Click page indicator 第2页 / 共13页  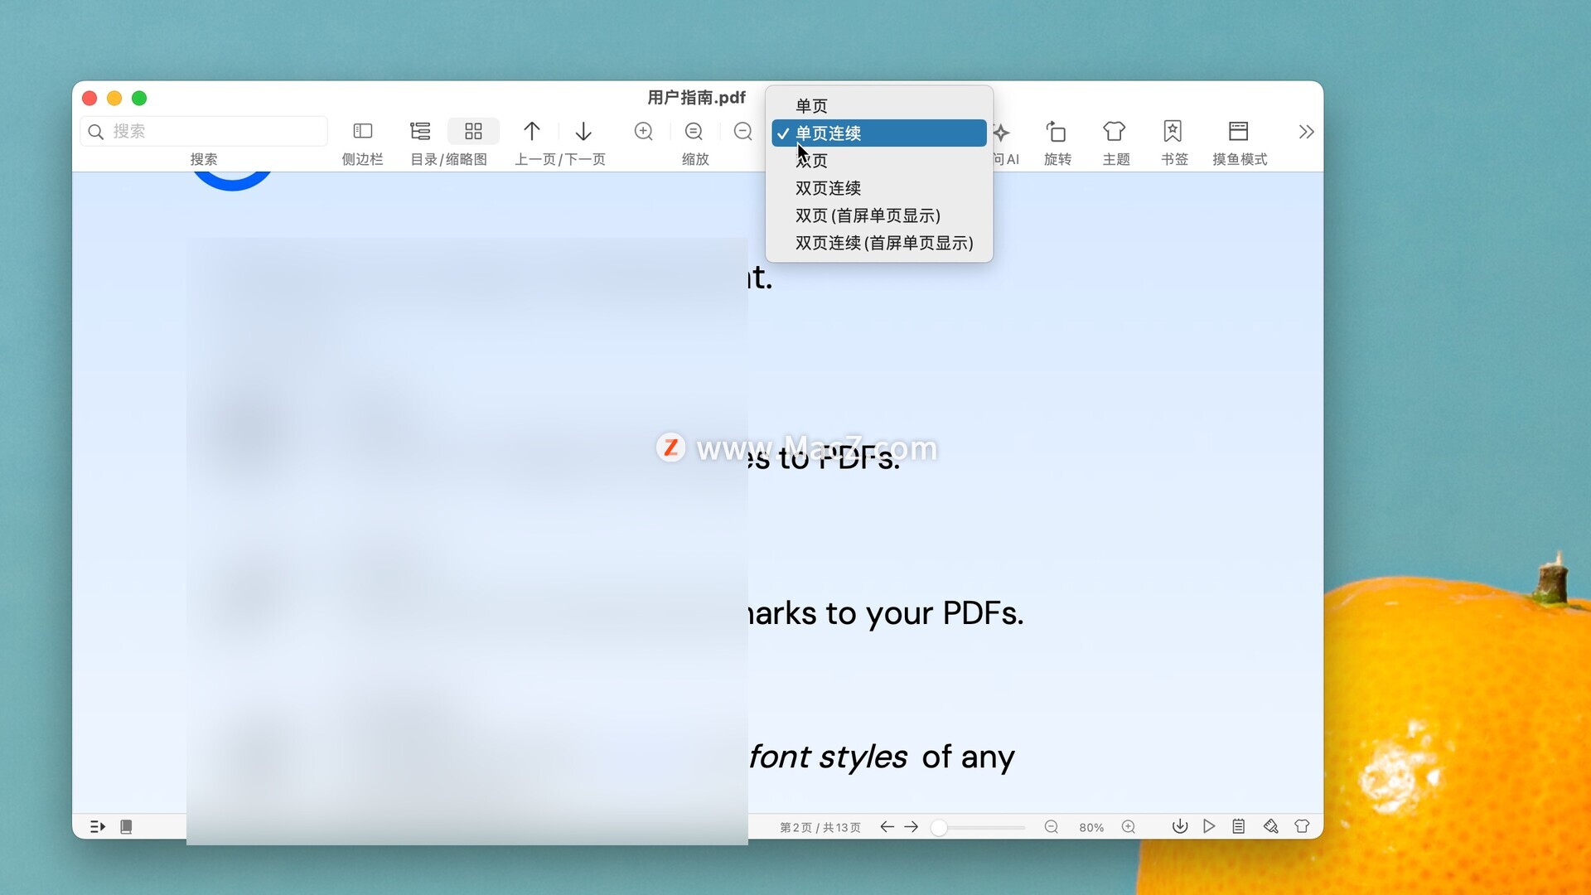tap(820, 827)
